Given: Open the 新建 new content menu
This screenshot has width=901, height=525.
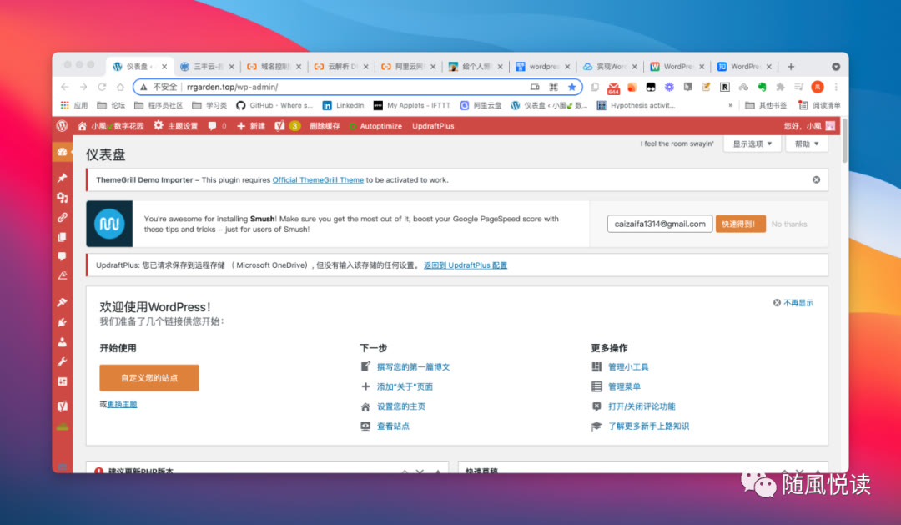Looking at the screenshot, I should (x=251, y=126).
